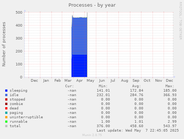
Task: Select total minimum value 376.00
Action: (103, 126)
